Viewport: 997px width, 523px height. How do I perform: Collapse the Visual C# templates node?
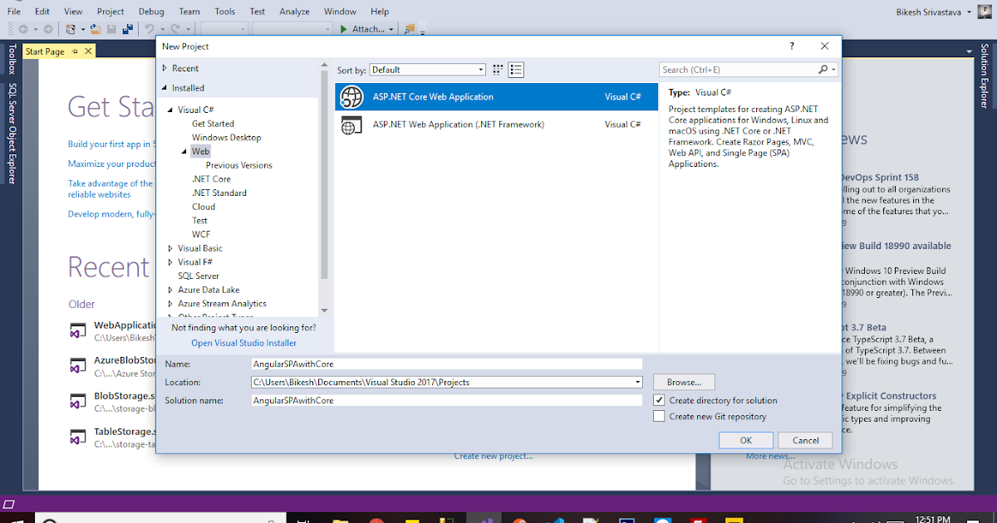[x=169, y=109]
